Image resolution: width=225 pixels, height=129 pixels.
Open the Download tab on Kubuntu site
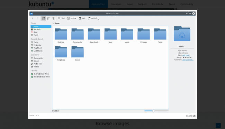point(116,4)
